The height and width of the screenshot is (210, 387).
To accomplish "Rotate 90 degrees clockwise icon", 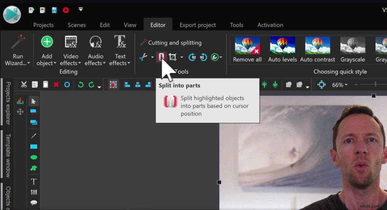I will [192, 57].
